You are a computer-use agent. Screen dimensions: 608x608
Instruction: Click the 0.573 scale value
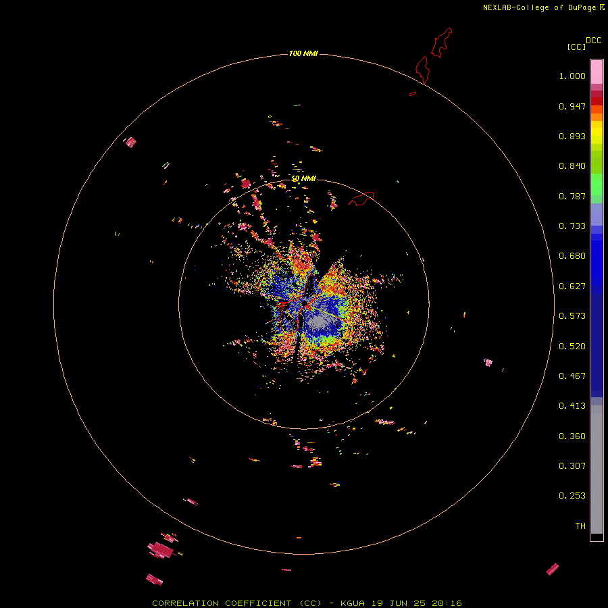[x=572, y=316]
